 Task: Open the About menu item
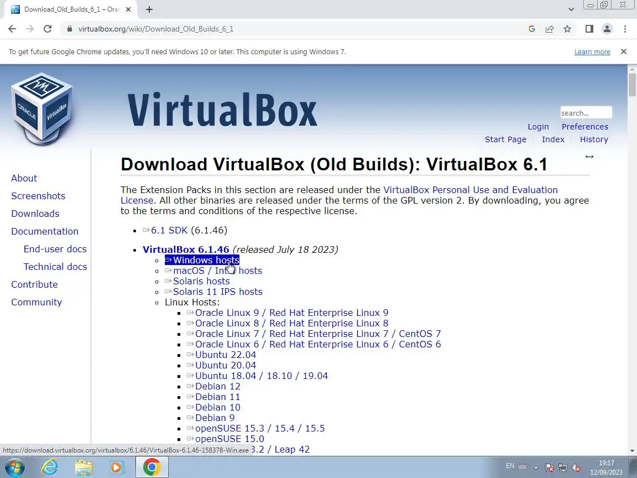24,178
